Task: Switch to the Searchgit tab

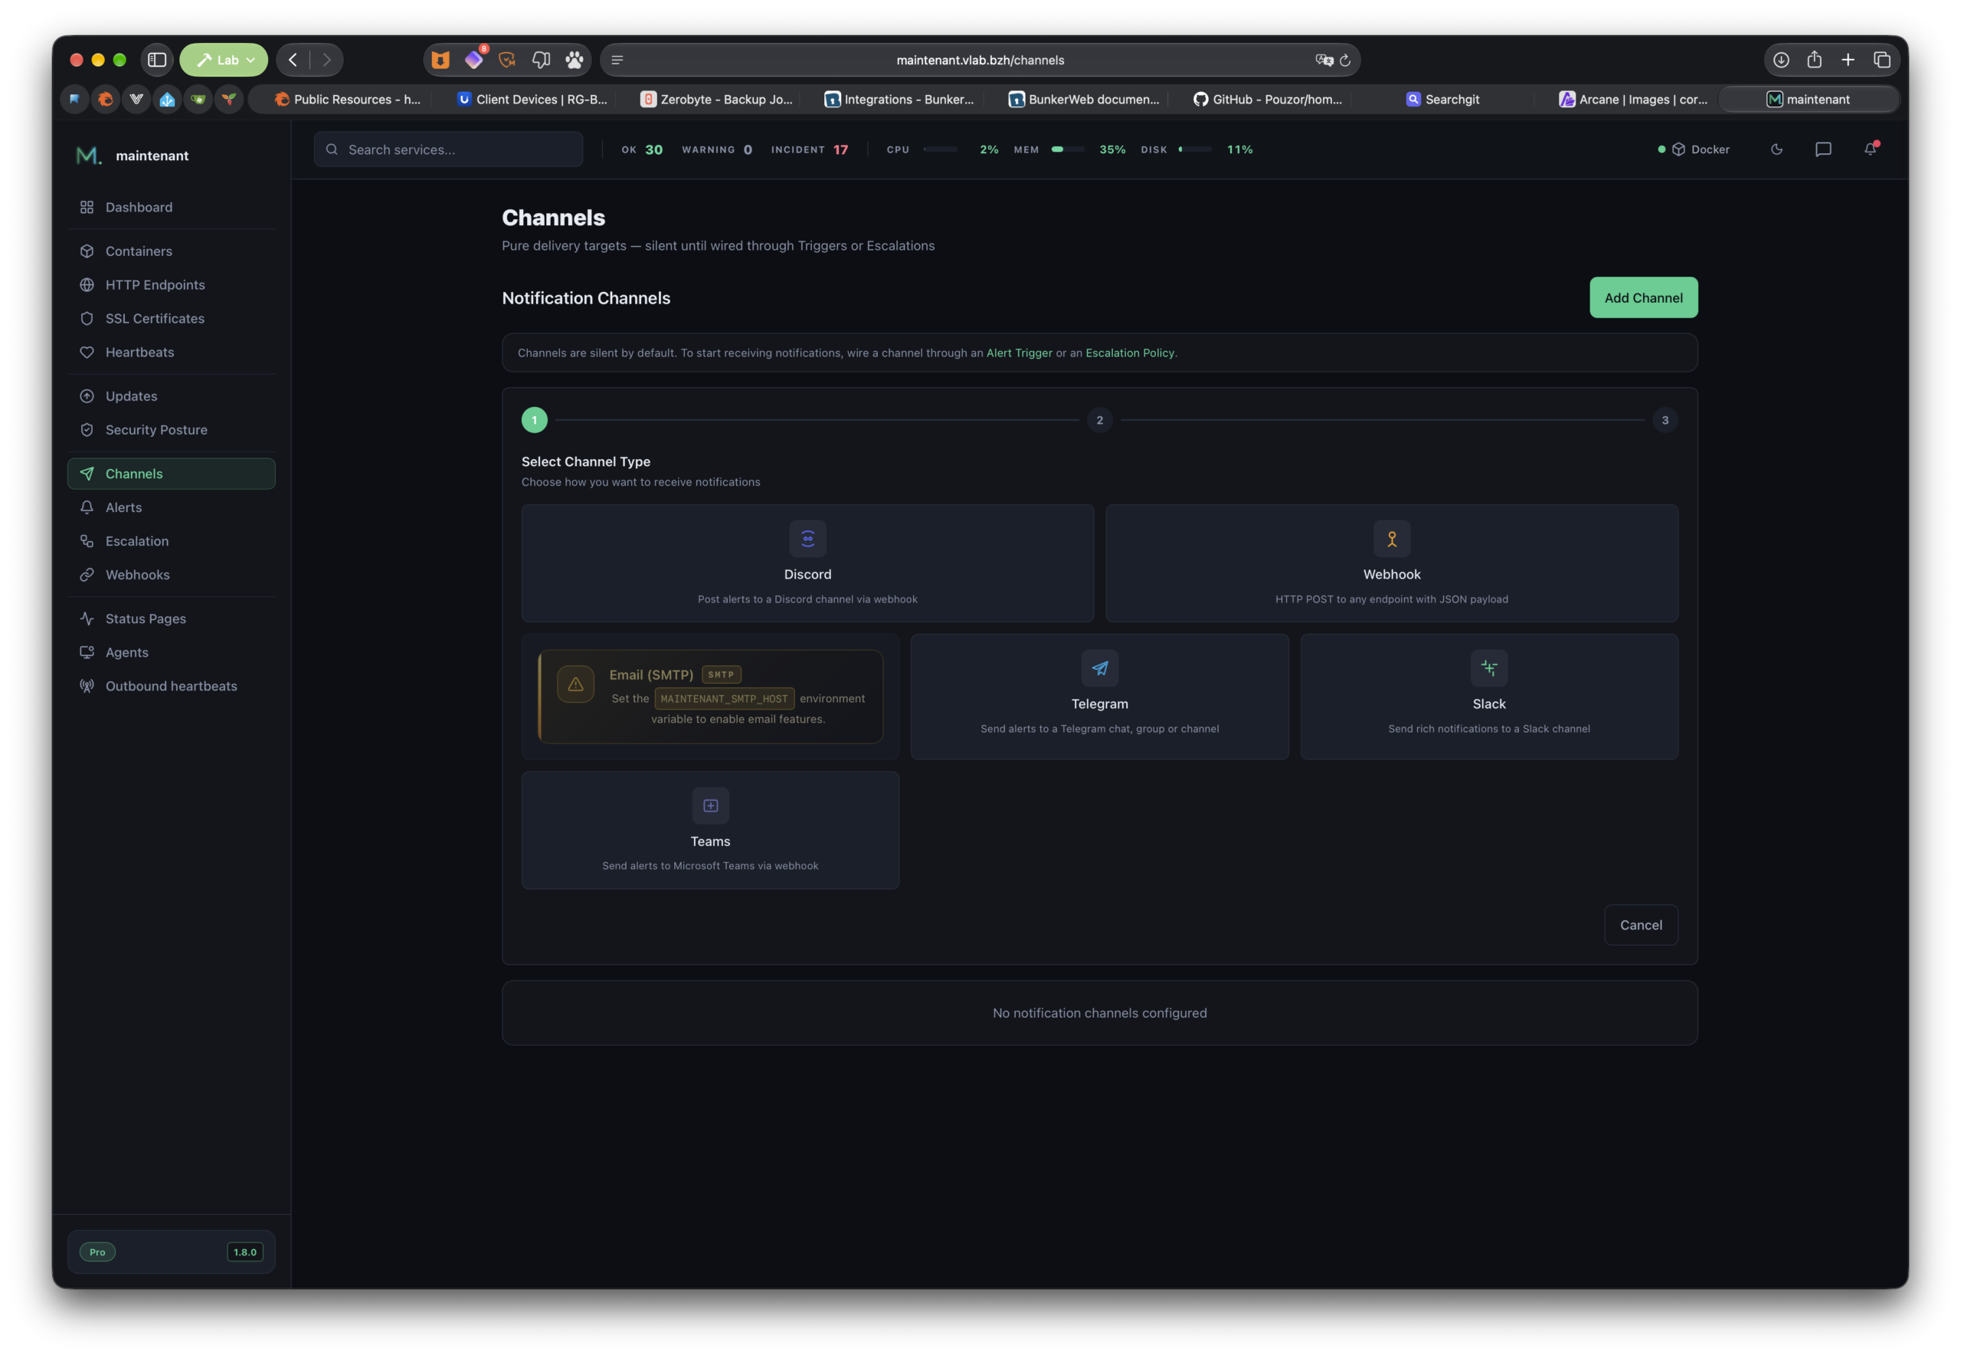Action: tap(1442, 100)
